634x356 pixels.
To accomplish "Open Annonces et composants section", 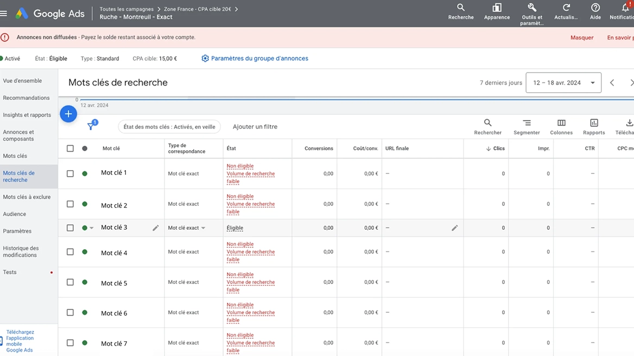I will 18,135.
